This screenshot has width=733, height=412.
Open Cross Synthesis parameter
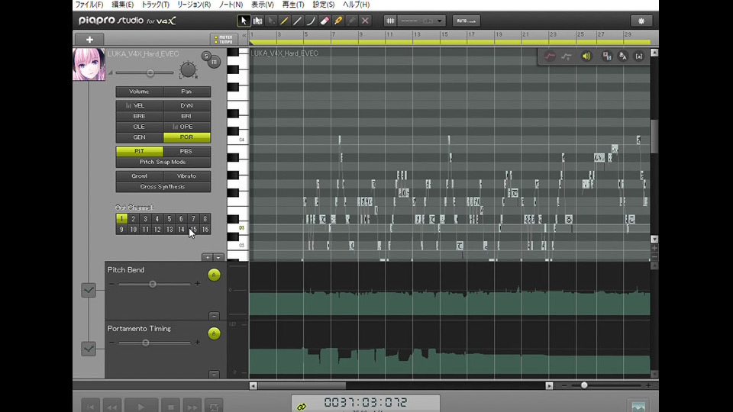(163, 187)
